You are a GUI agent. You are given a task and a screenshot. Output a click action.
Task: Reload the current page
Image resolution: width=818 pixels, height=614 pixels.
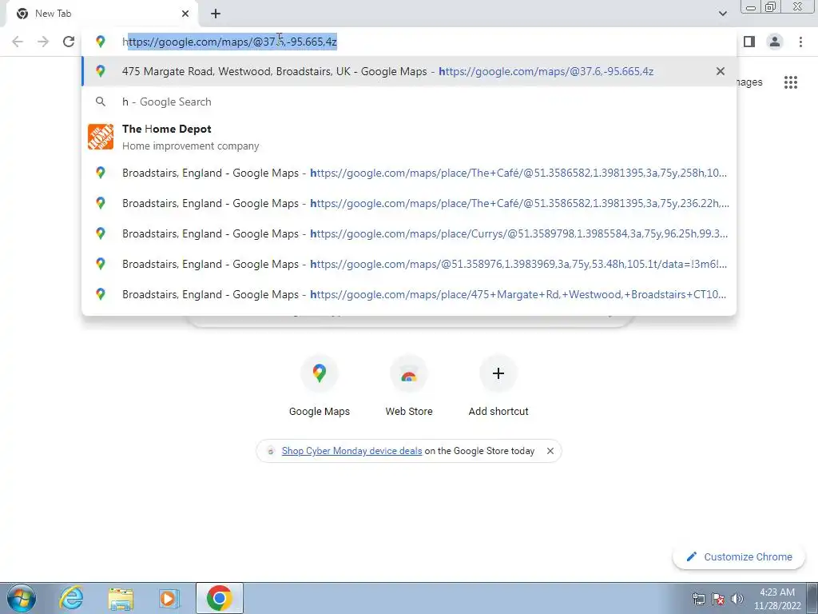69,42
